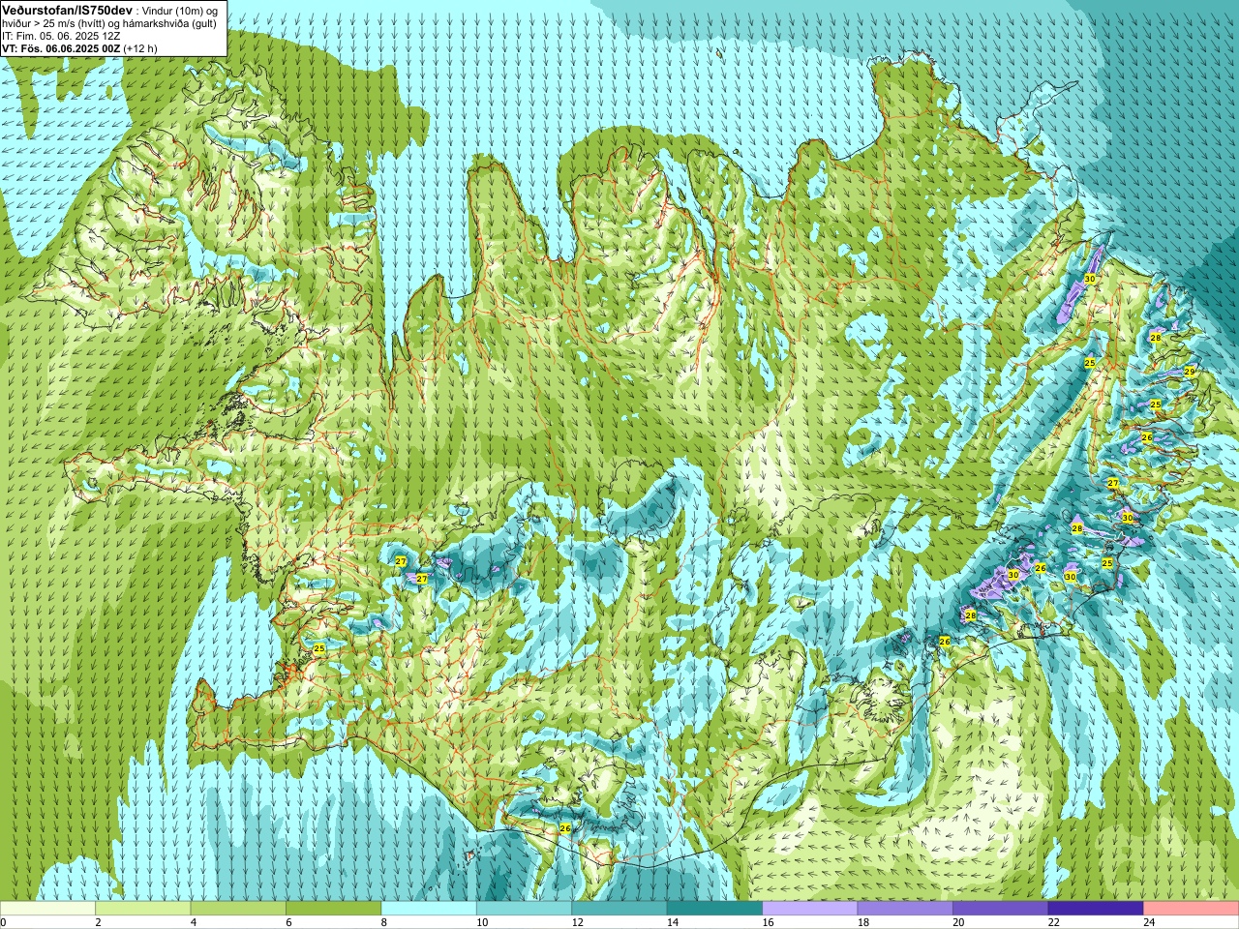Screen dimensions: 1239x929
Task: Click the legend scale label "8"
Action: click(384, 922)
